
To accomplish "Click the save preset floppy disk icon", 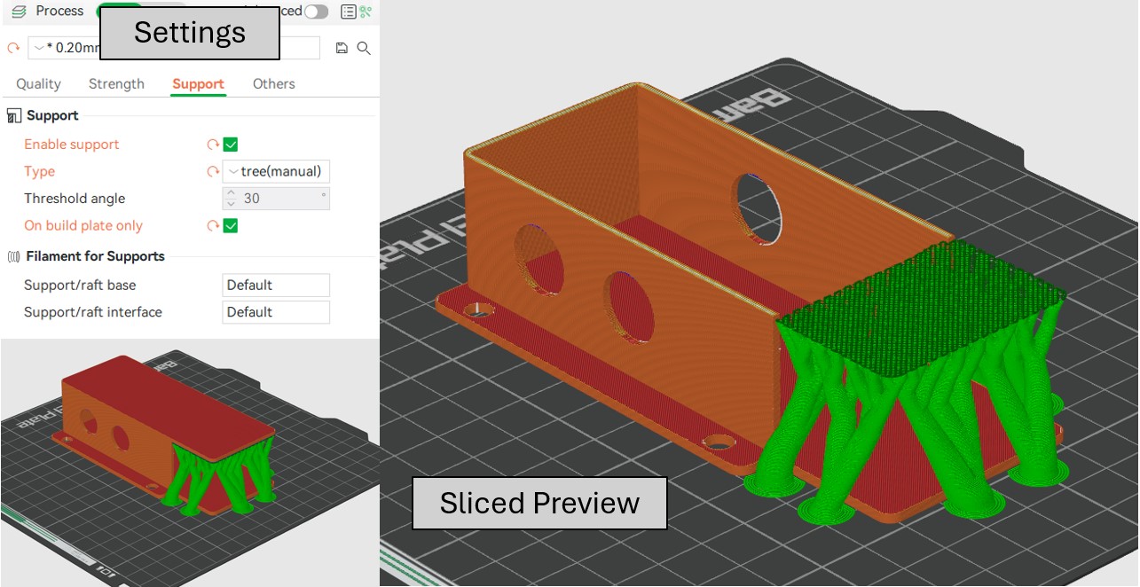I will [x=342, y=48].
